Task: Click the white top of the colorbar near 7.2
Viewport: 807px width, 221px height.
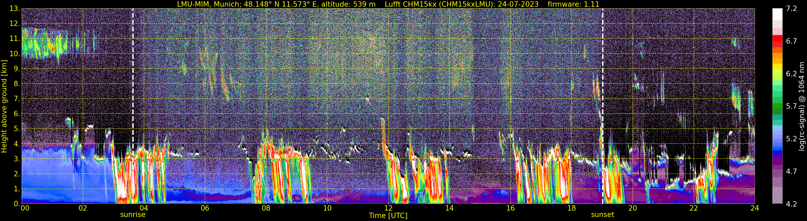Action: [777, 14]
